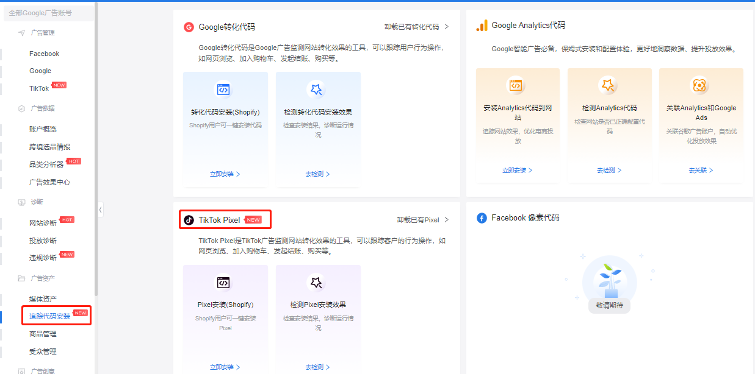Select 投放诊断 in the sidebar
The height and width of the screenshot is (374, 755).
[43, 241]
